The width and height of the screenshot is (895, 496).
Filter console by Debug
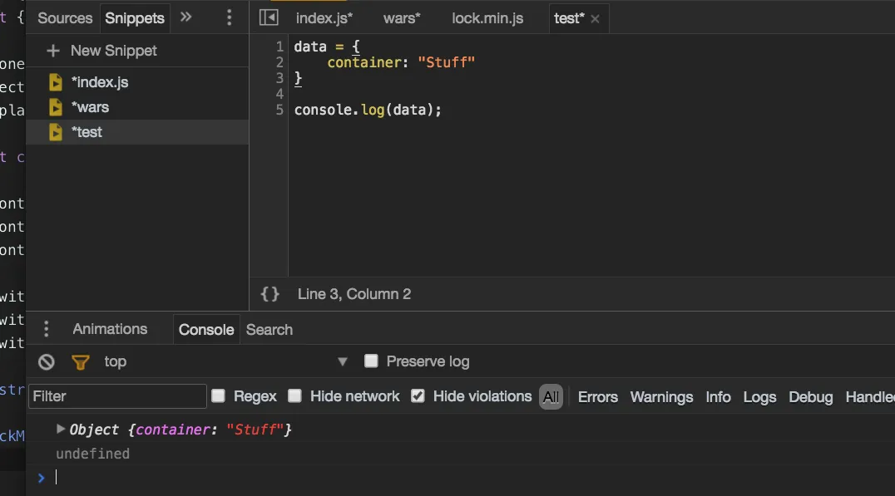coord(810,397)
